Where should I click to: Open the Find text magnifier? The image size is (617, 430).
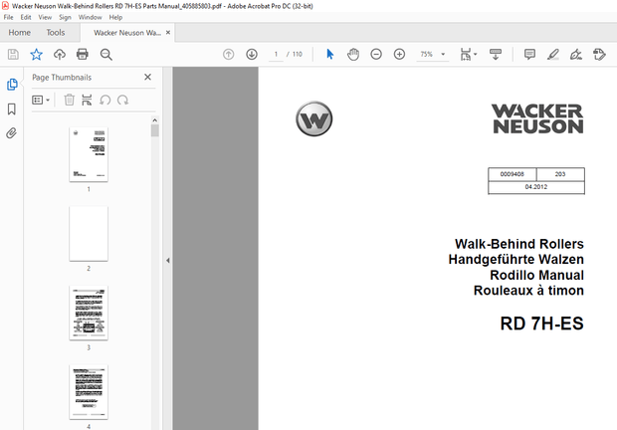[x=105, y=55]
